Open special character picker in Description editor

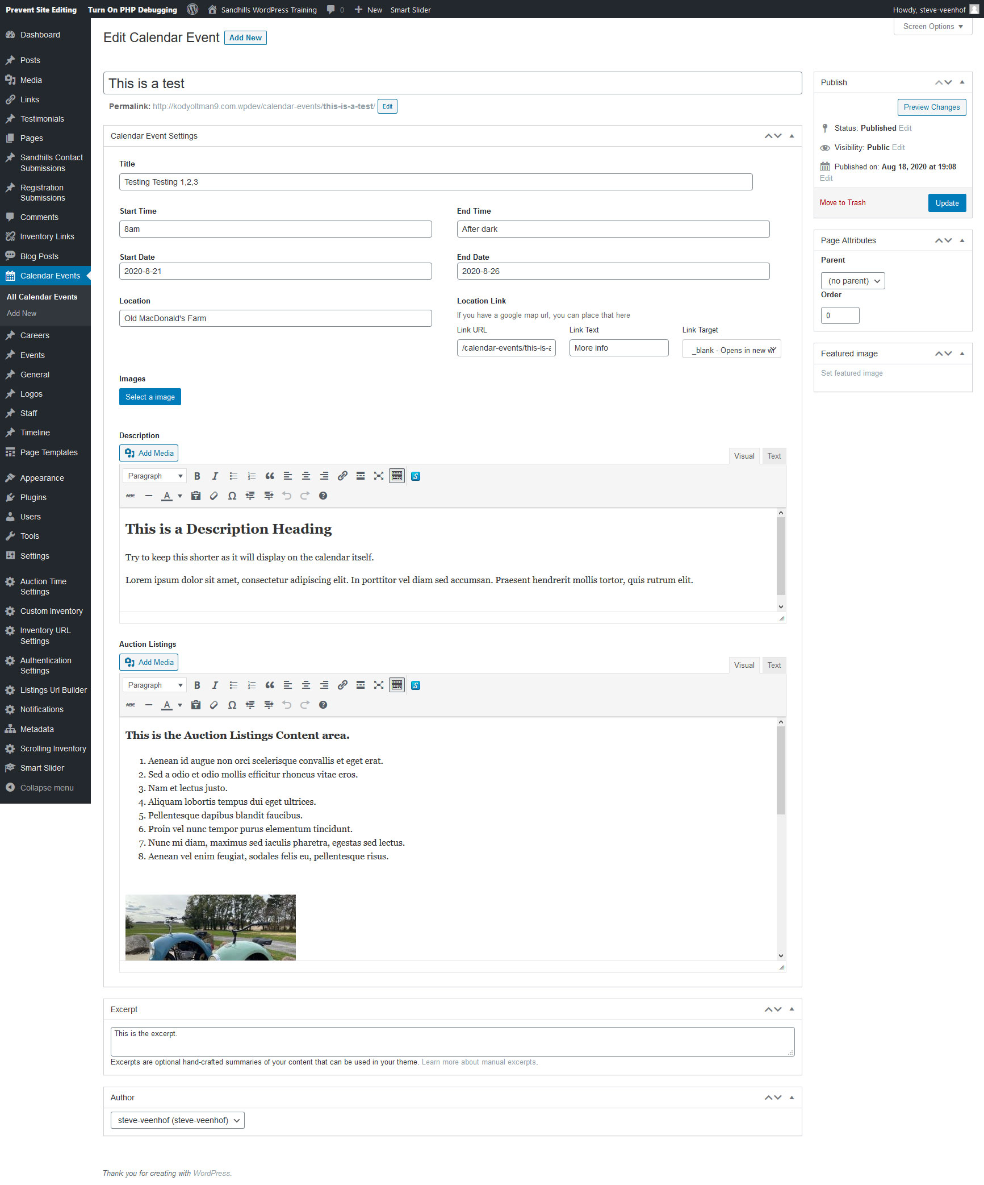232,496
